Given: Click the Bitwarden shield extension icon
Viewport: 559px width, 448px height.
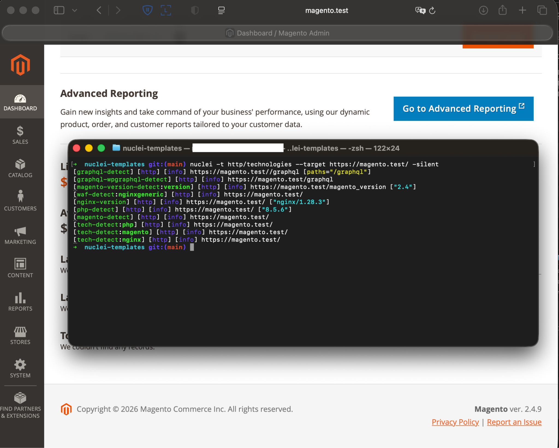Looking at the screenshot, I should [147, 10].
